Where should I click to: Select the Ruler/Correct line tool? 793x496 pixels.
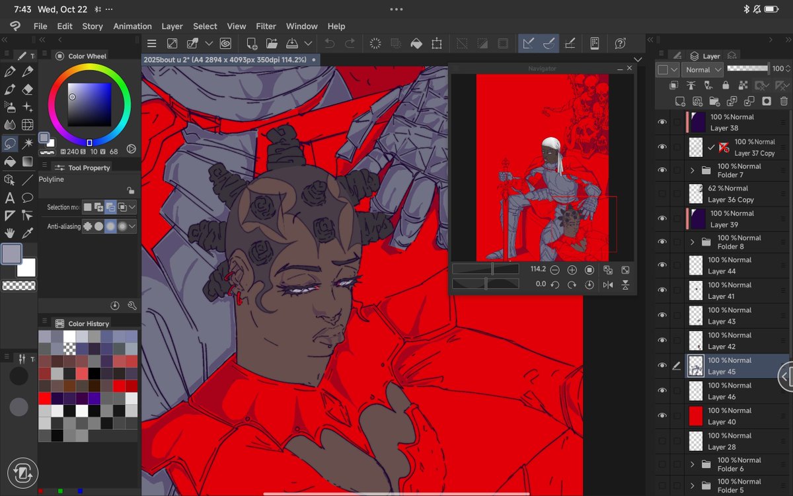(x=28, y=215)
